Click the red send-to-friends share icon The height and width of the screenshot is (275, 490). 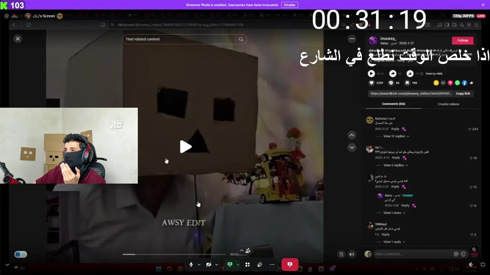pyautogui.click(x=450, y=83)
